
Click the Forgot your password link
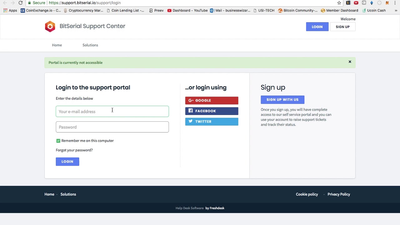coord(74,150)
